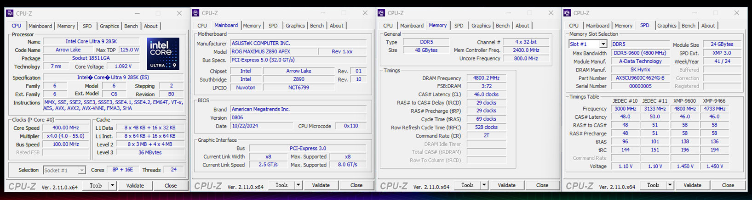The height and width of the screenshot is (200, 752).
Task: Click the Core Voltage 1.092 V value
Action: 123,67
